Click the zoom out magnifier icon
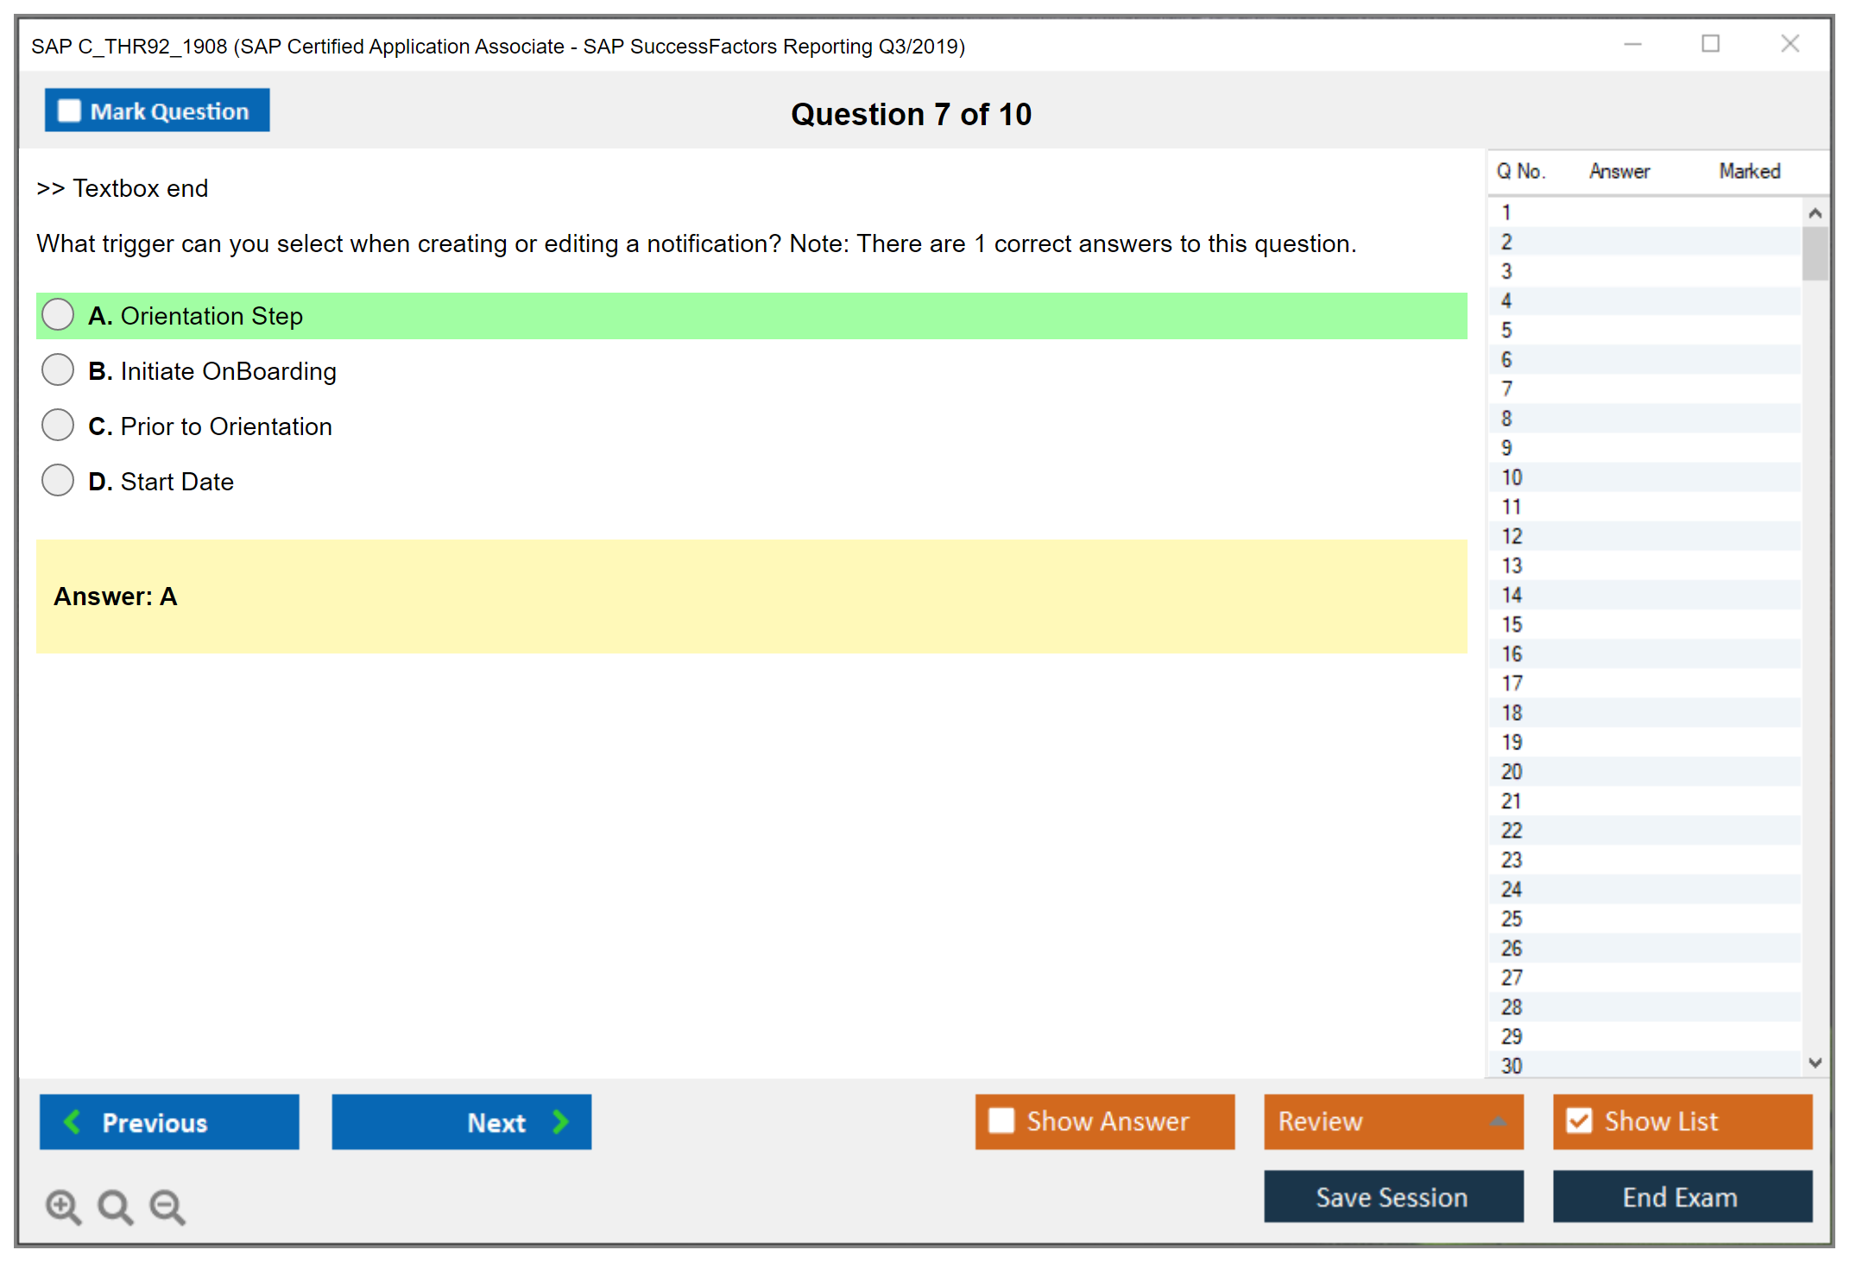This screenshot has height=1269, width=1856. pos(167,1206)
